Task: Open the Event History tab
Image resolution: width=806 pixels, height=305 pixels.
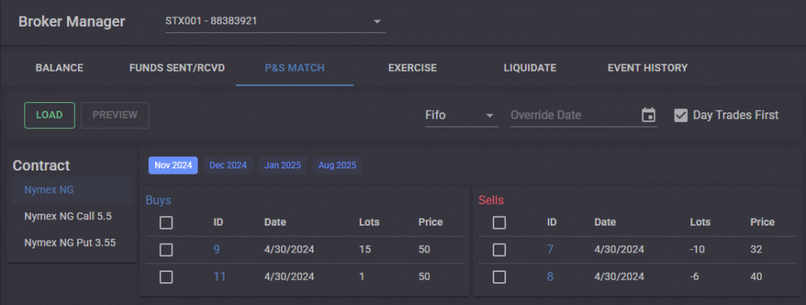Action: coord(648,68)
